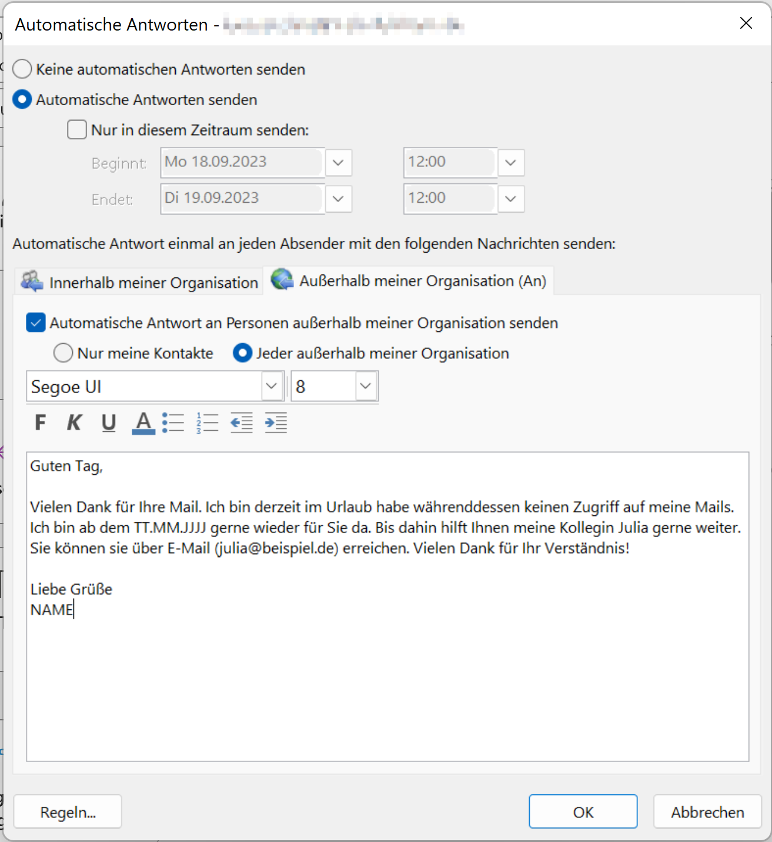Enable Nur in diesem Zeitraum senden
The height and width of the screenshot is (842, 772).
tap(77, 129)
